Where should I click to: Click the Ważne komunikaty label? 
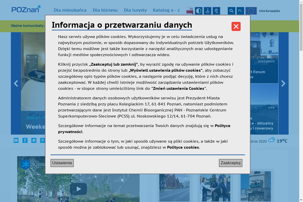point(28,26)
